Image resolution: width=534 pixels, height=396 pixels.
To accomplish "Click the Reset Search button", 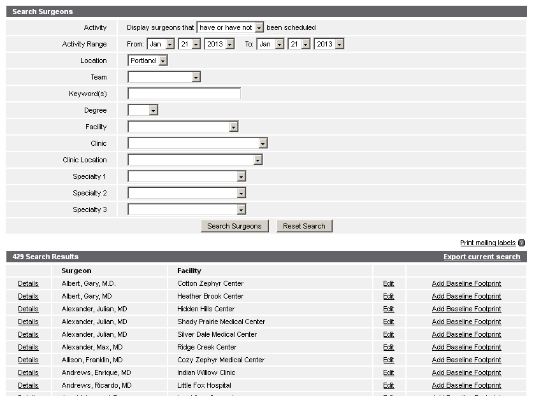I will tap(305, 226).
